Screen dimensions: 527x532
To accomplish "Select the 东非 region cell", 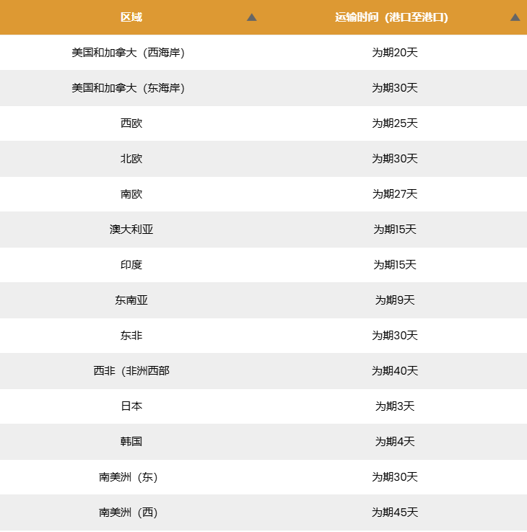I will [x=131, y=336].
